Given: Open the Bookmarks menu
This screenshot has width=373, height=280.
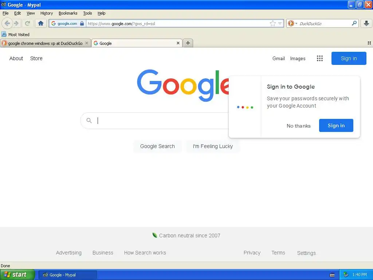Looking at the screenshot, I should pyautogui.click(x=68, y=13).
